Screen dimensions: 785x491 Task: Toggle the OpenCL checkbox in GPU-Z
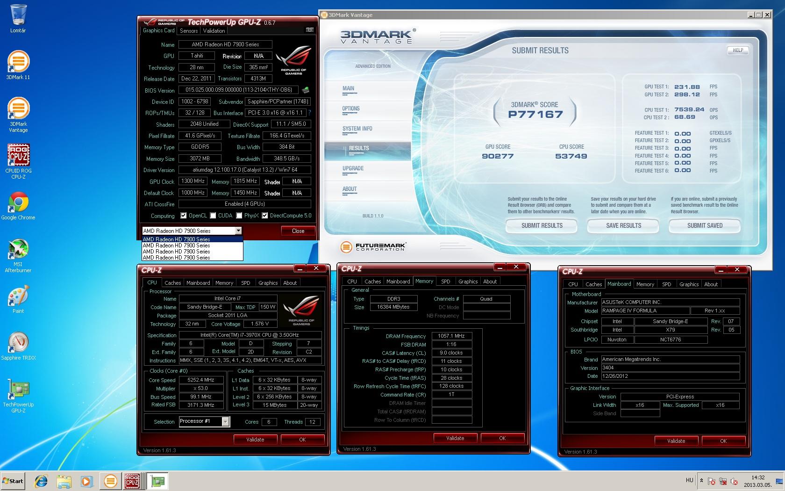(x=183, y=216)
